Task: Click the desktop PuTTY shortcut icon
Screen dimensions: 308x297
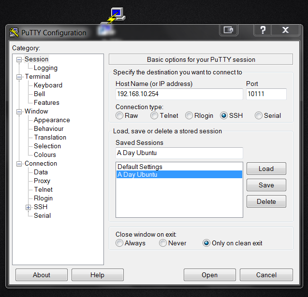Action: [x=116, y=15]
